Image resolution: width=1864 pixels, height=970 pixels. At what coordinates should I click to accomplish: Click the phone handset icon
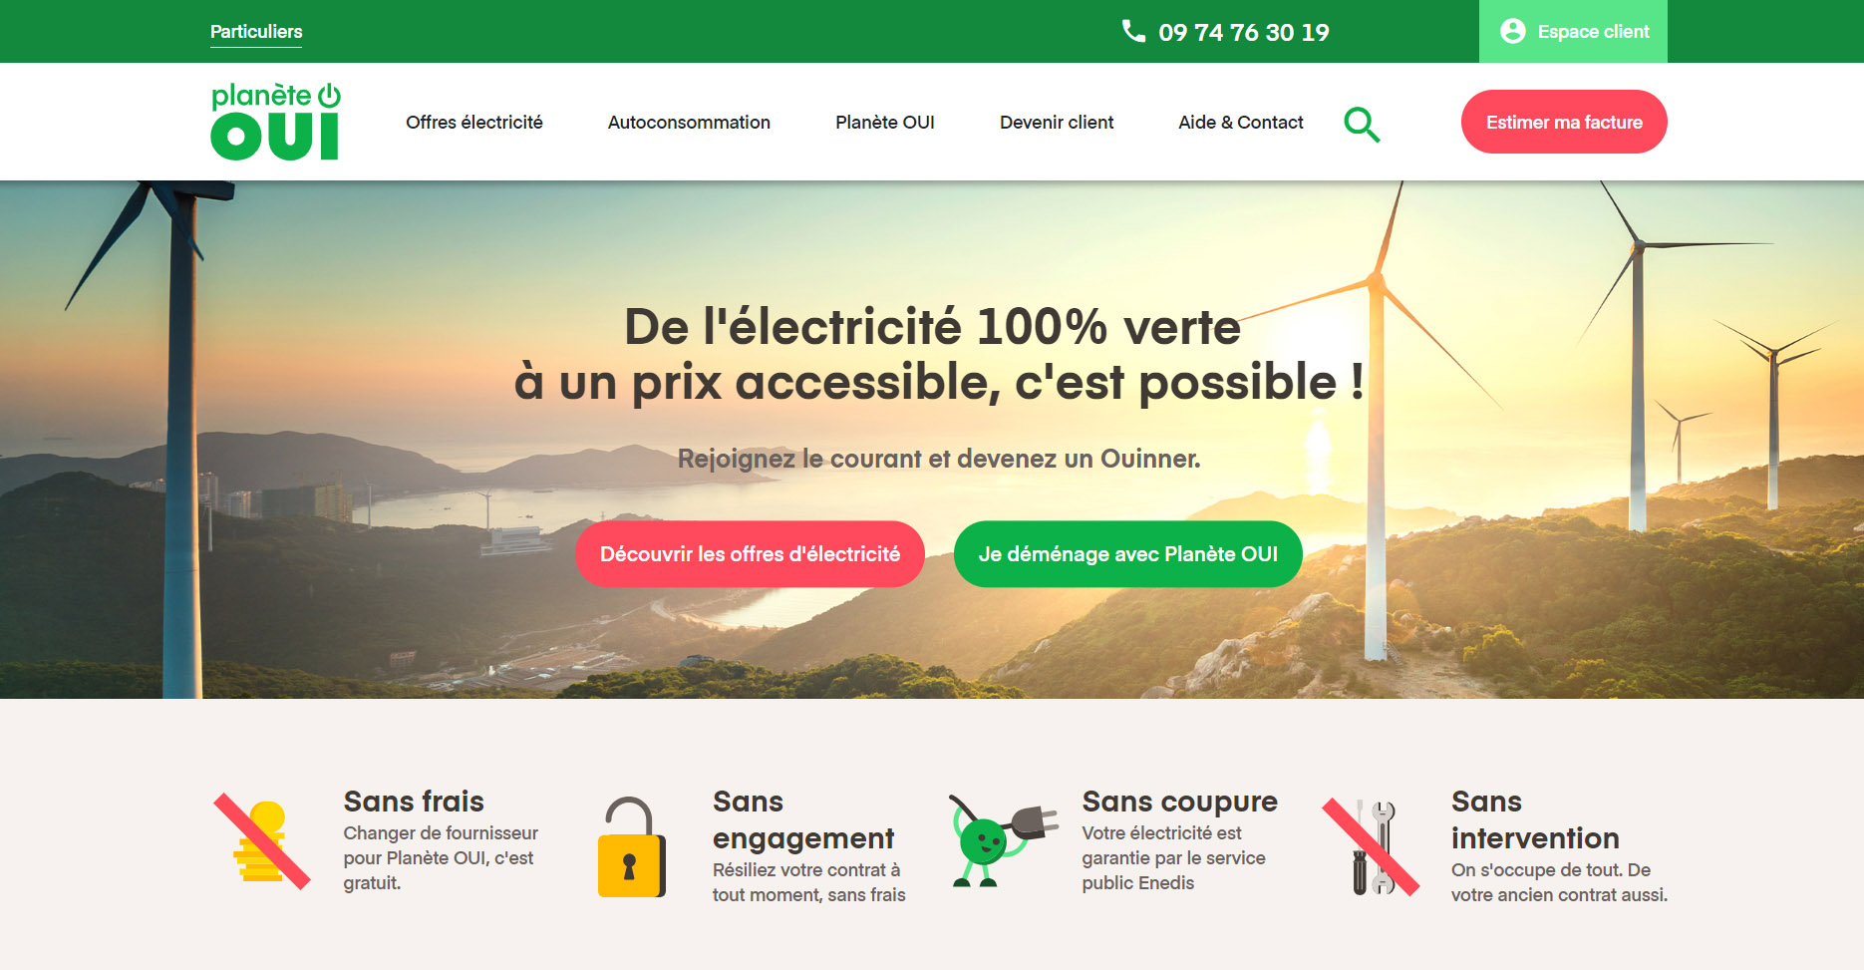click(x=1133, y=31)
